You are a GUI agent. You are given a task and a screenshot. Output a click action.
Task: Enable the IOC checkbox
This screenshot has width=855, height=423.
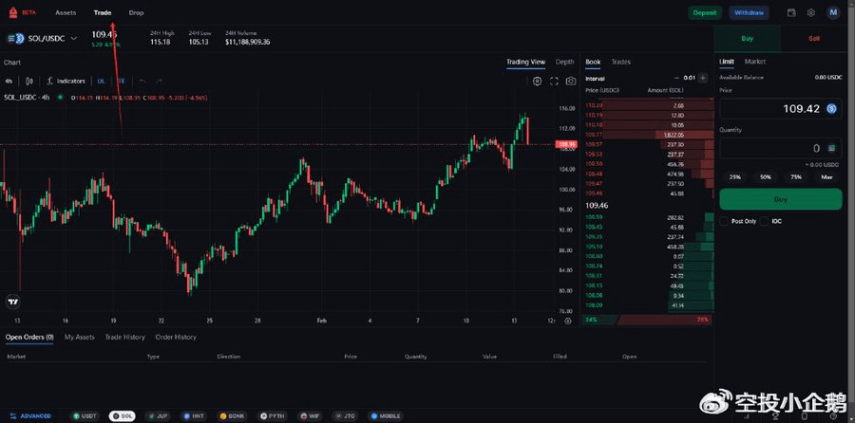click(x=764, y=221)
